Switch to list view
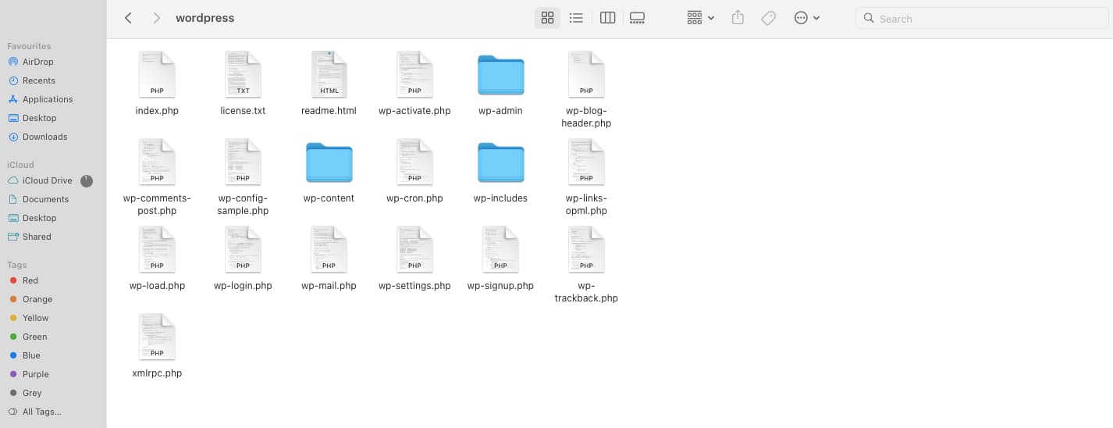 pos(576,18)
